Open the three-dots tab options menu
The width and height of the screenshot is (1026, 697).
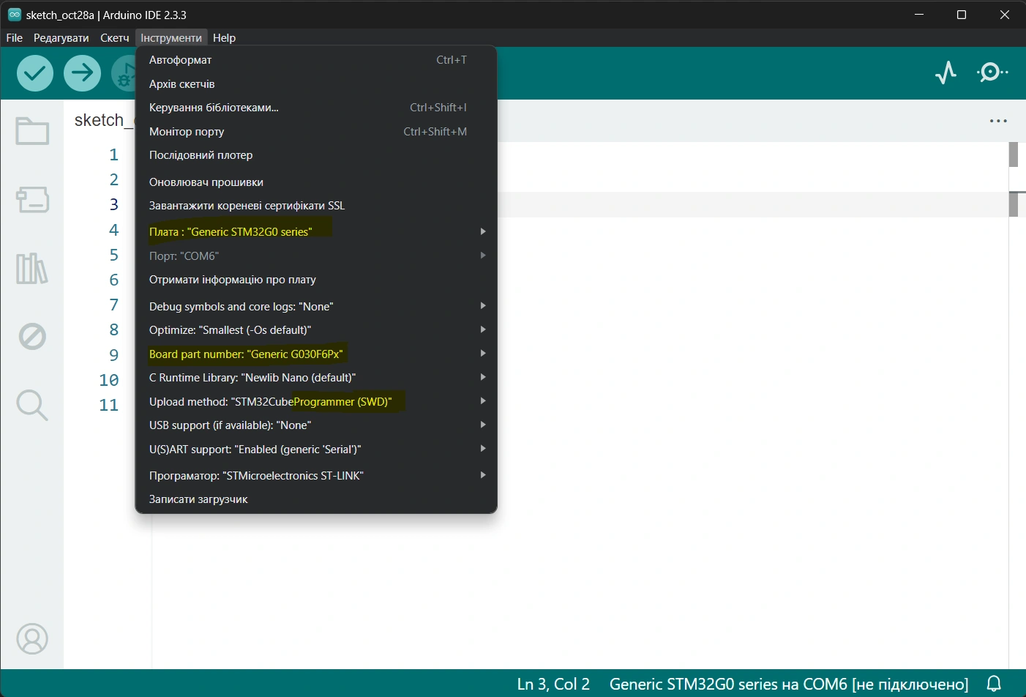point(998,121)
